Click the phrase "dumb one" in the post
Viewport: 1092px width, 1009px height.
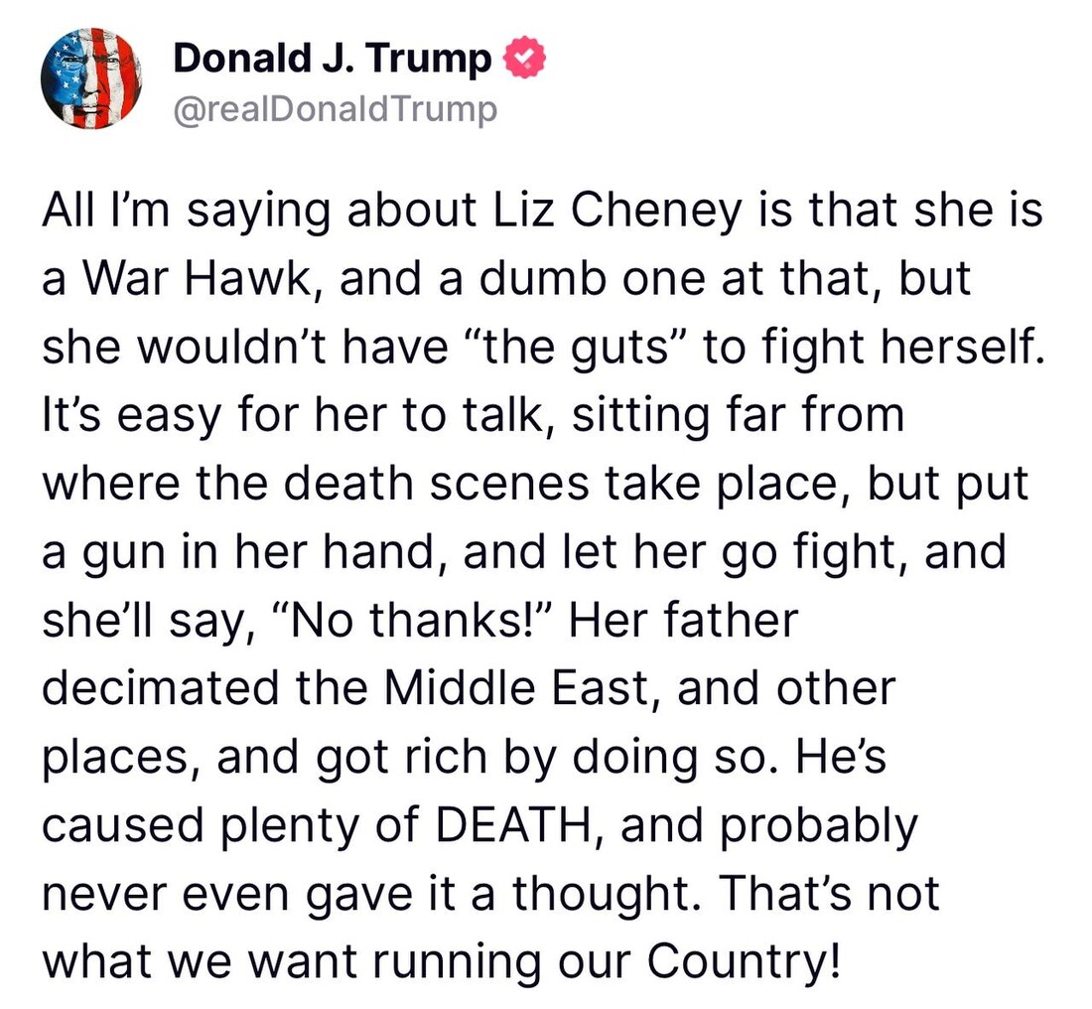(x=557, y=281)
